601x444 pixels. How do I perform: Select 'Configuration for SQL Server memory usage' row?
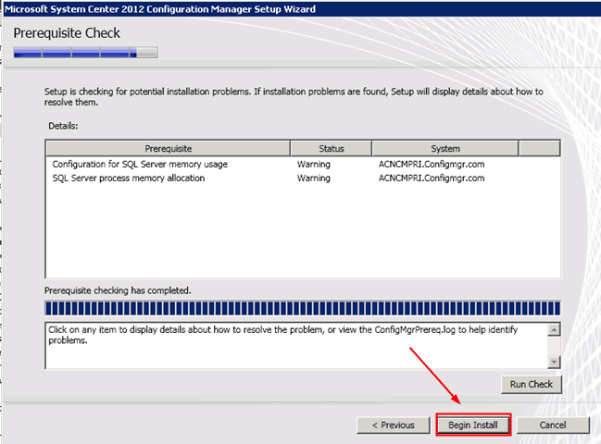(303, 165)
